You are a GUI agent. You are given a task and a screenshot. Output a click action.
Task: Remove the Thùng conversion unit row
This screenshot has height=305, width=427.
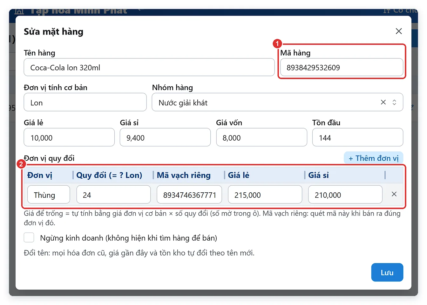394,194
